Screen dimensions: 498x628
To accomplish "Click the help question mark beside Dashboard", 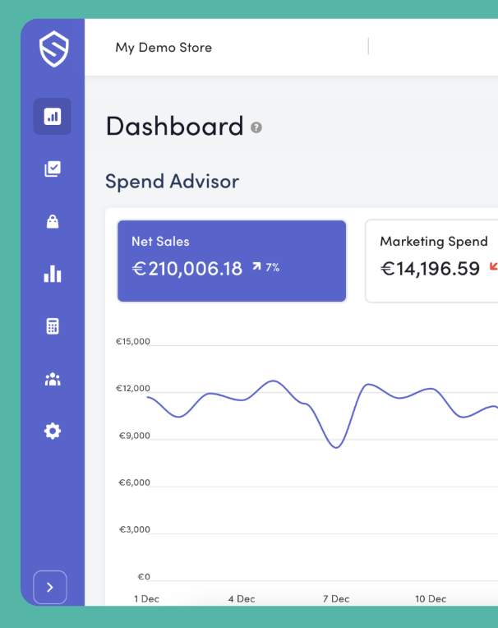I will coord(256,127).
